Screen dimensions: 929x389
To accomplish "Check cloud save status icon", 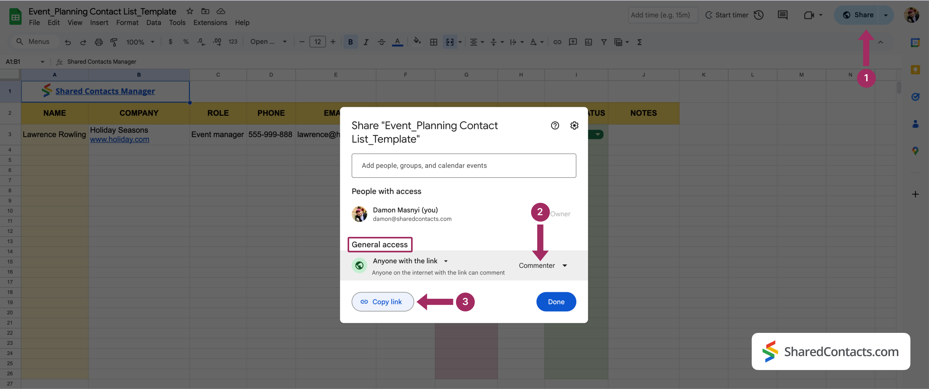I will [221, 11].
